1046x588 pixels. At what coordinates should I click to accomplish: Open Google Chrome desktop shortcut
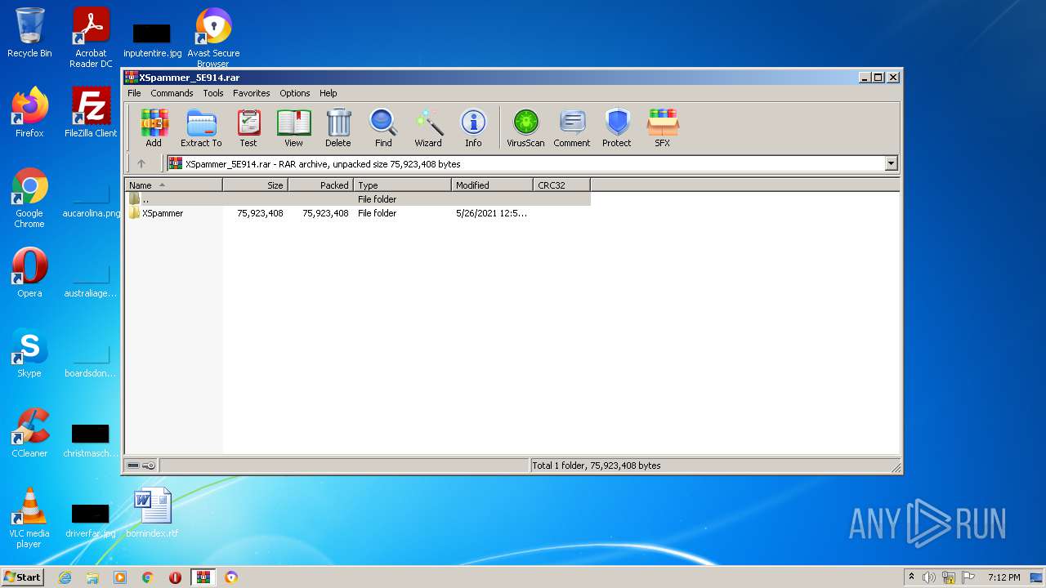29,198
